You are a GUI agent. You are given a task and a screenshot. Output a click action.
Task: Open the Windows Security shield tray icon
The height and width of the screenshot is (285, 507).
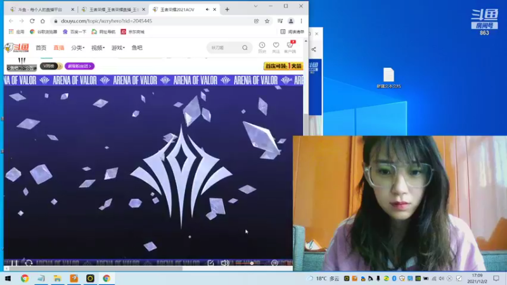click(x=402, y=278)
